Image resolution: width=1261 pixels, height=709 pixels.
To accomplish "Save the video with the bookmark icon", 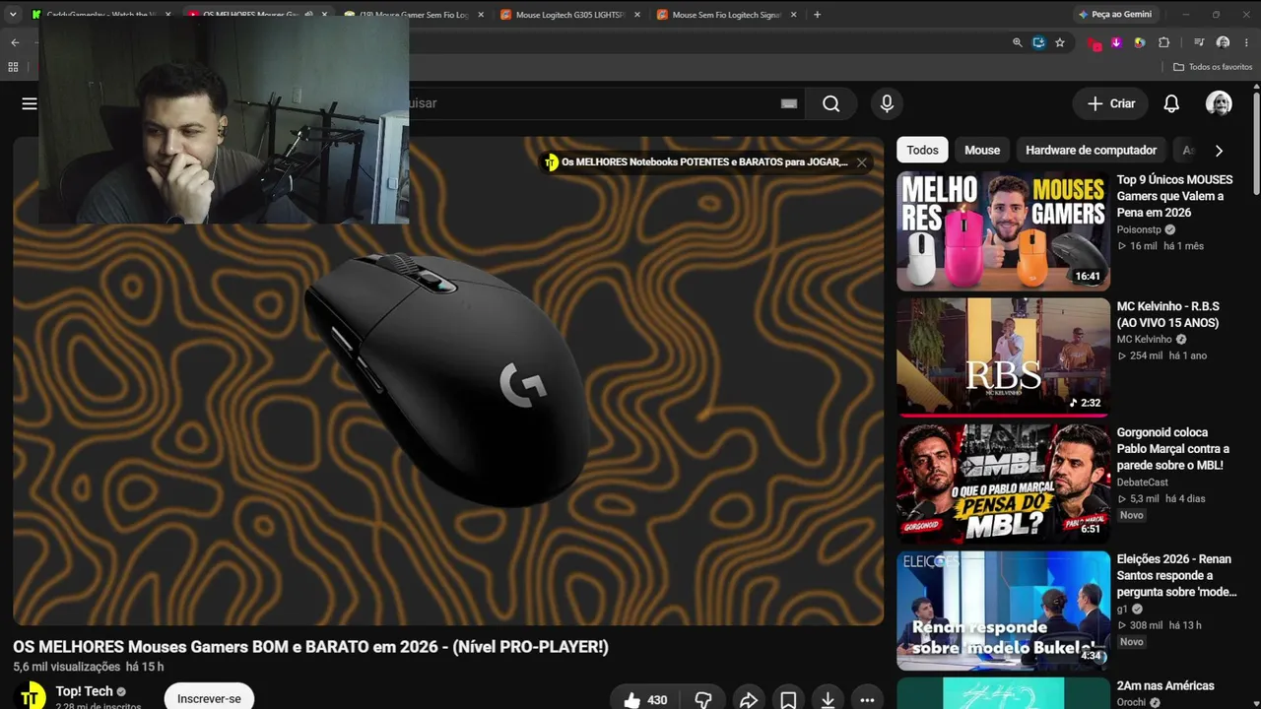I will pyautogui.click(x=788, y=700).
